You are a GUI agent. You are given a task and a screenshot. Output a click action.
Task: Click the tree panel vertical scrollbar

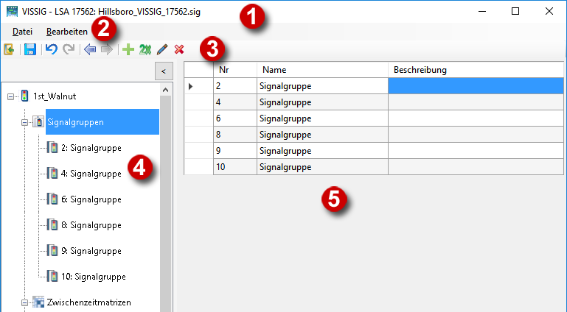166,199
